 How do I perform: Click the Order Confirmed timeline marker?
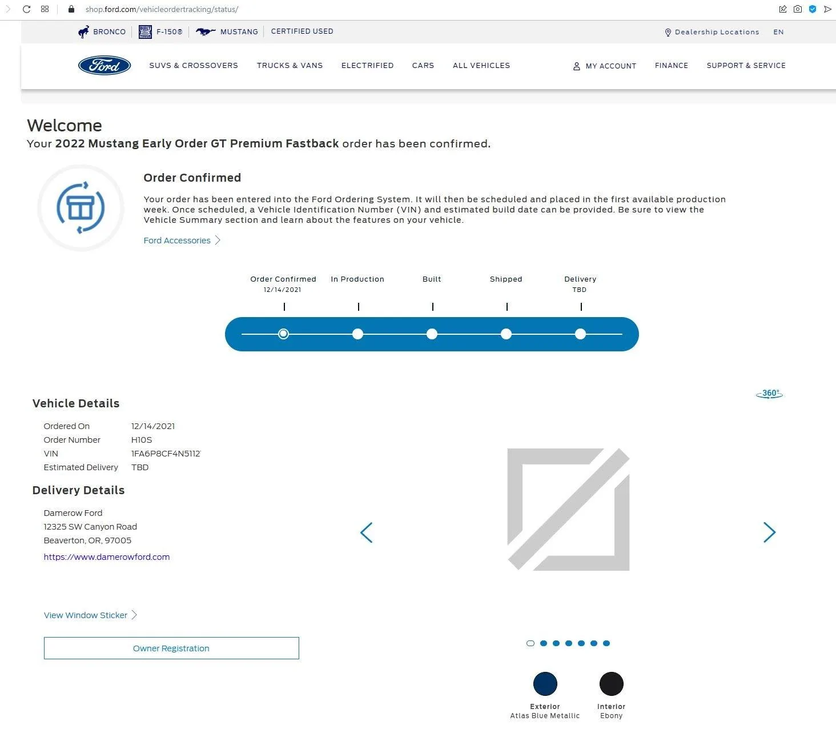point(283,334)
